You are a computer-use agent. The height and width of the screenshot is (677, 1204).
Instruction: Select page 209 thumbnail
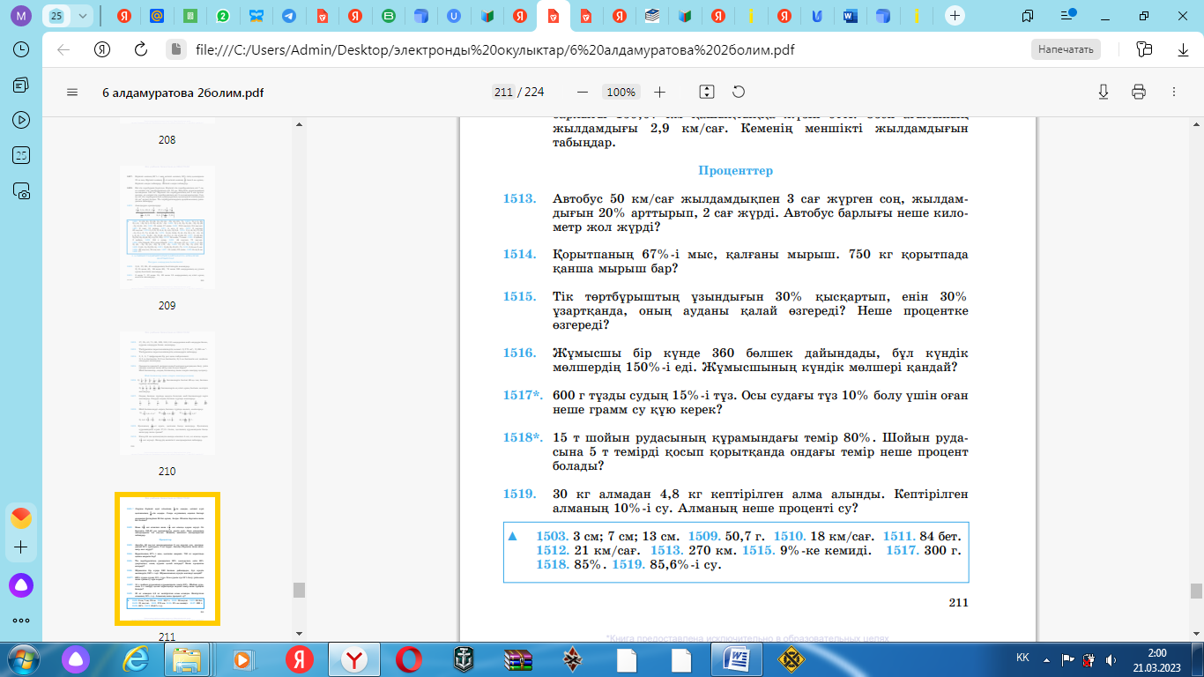[167, 227]
